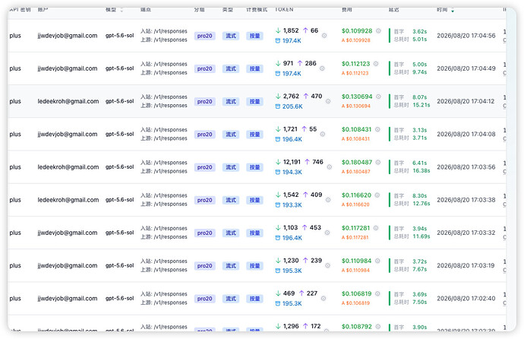The height and width of the screenshot is (339, 524).
Task: Click cache icon beside 193.3K
Action: click(x=277, y=205)
